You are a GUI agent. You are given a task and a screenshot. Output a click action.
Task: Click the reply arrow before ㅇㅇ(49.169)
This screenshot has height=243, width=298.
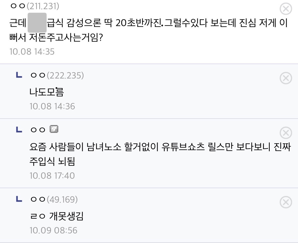point(19,199)
